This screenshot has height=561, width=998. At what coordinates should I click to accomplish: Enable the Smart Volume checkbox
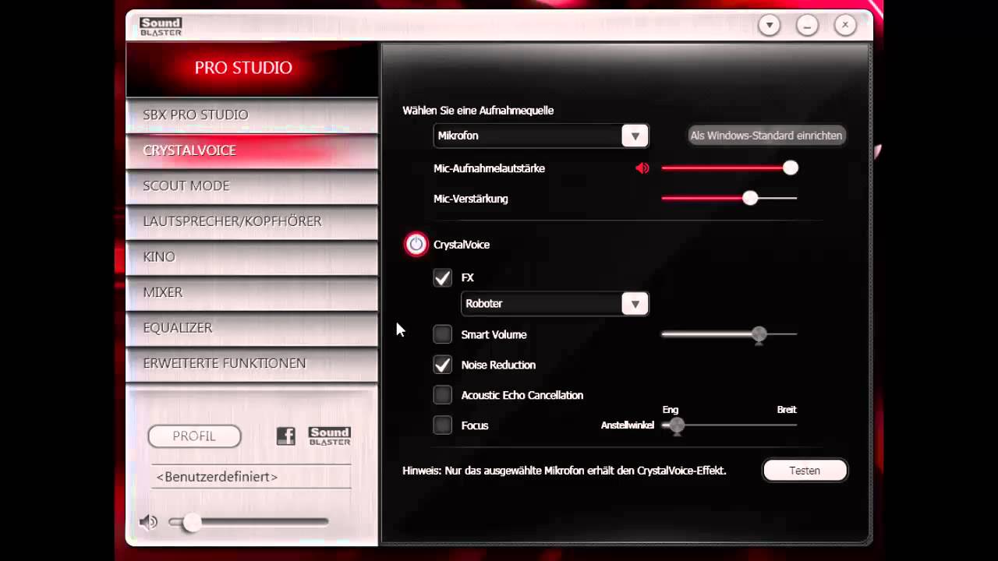point(442,334)
